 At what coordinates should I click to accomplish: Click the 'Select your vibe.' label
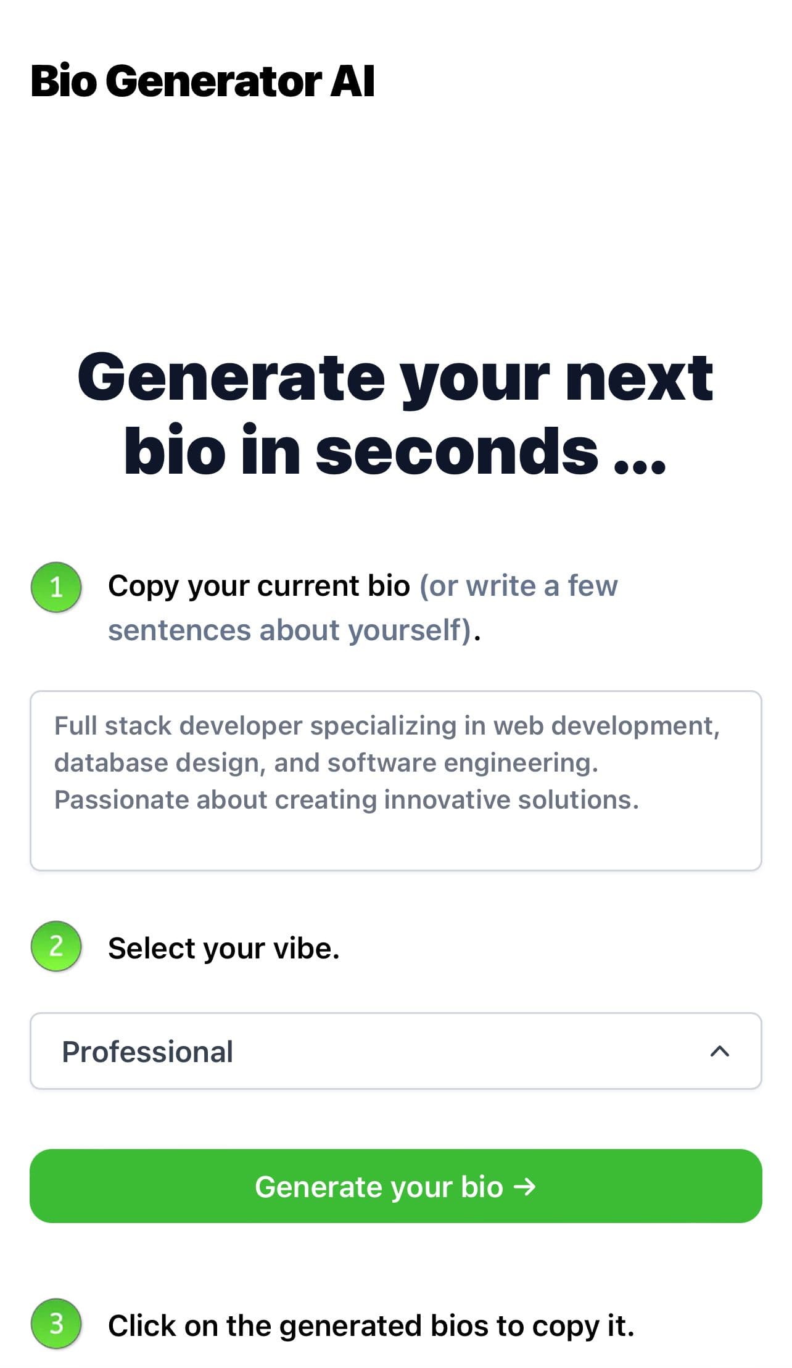(x=223, y=948)
